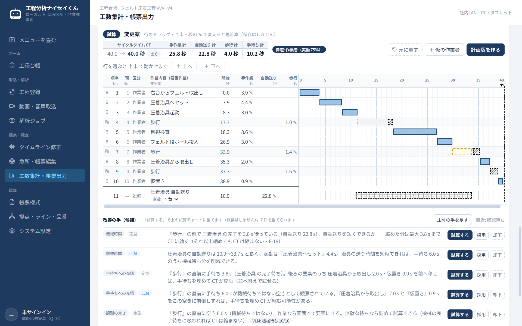Image resolution: width=522 pixels, height=326 pixels.
Task: Click LLM の手を足す button
Action: click(452, 220)
